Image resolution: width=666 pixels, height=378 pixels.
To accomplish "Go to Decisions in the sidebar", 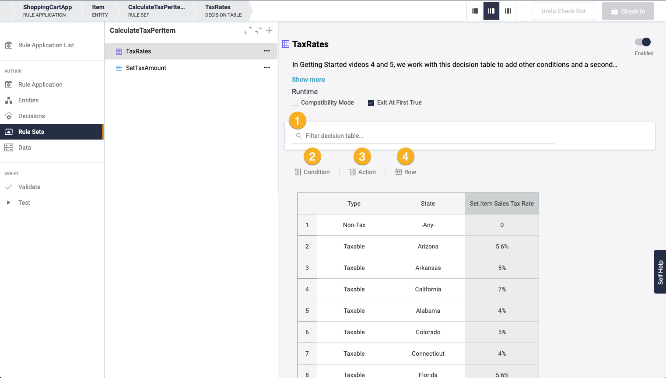I will pyautogui.click(x=32, y=116).
